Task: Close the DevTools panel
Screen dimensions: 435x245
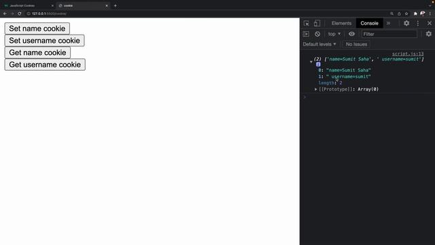Action: point(430,23)
